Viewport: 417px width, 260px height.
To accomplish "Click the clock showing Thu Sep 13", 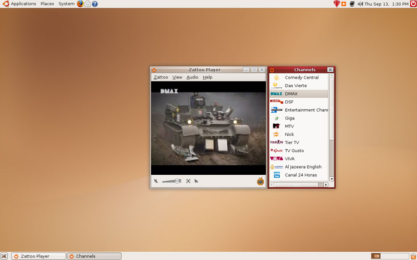I will (x=386, y=4).
